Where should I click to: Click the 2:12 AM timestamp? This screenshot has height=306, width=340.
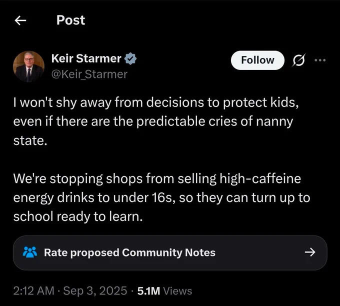tap(33, 291)
